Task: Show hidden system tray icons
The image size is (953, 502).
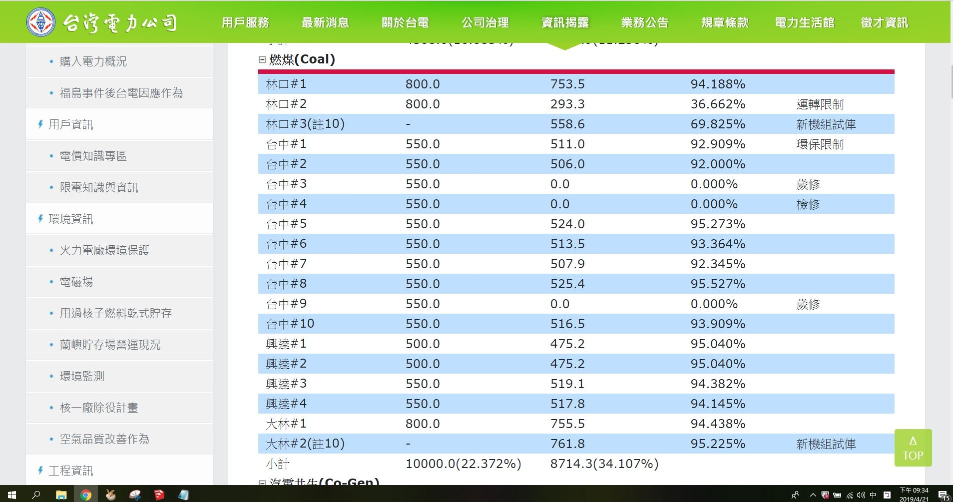Action: pos(813,495)
